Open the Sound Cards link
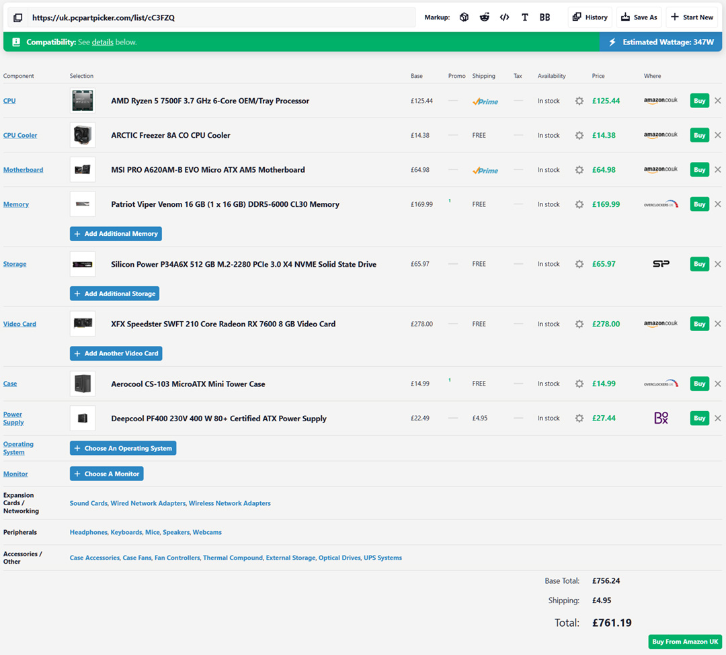The image size is (726, 655). [89, 503]
